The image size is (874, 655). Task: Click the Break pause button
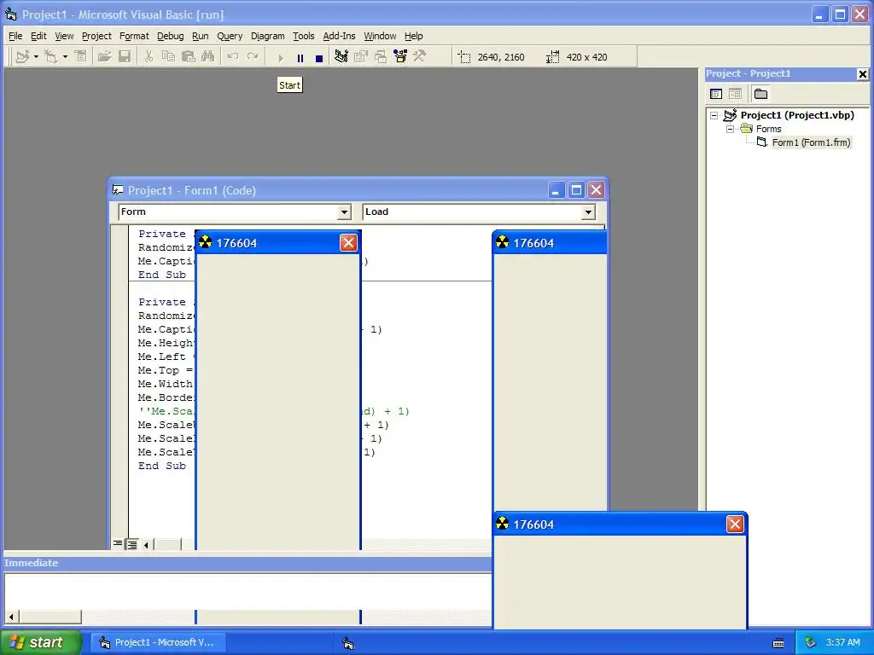point(300,57)
